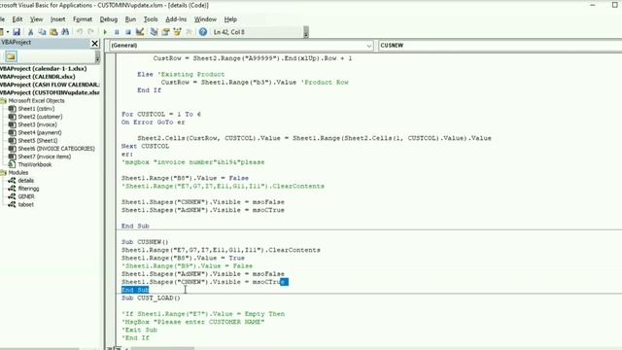Open the (General) object dropdown
This screenshot has height=350, width=622.
[x=368, y=46]
